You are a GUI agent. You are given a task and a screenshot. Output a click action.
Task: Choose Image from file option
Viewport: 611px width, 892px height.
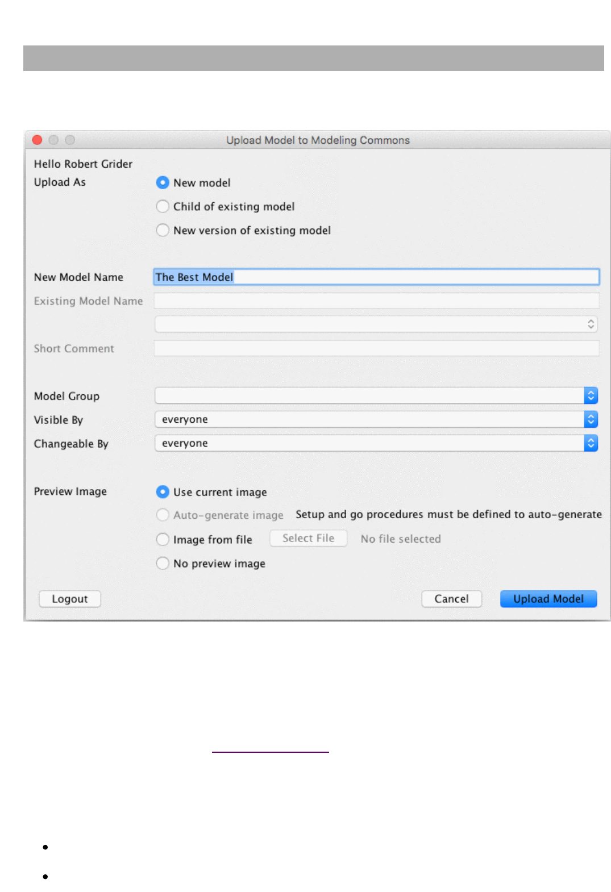click(163, 539)
